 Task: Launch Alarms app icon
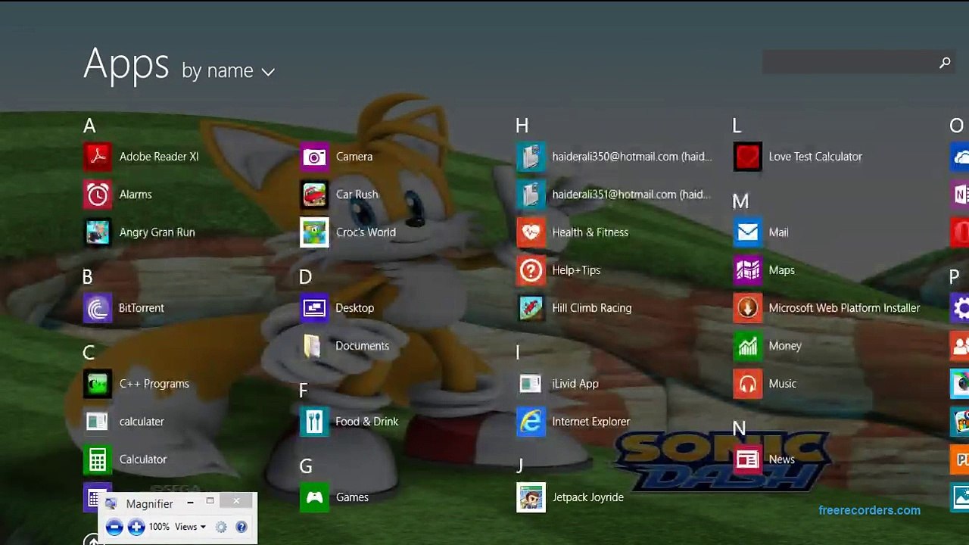coord(98,195)
